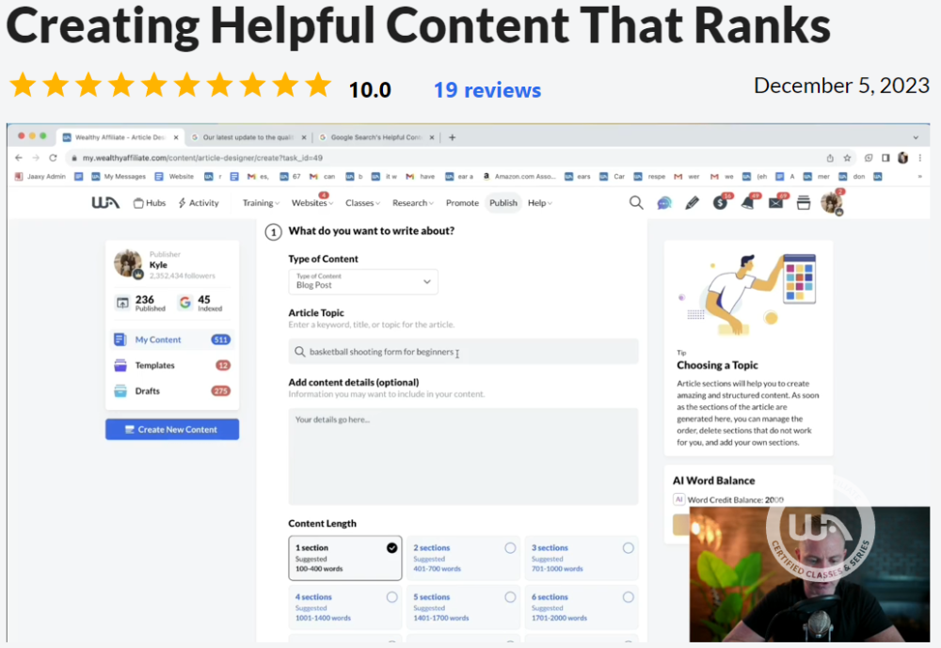Open the Jaaxy Admin bookmark
The height and width of the screenshot is (648, 941).
(x=40, y=177)
